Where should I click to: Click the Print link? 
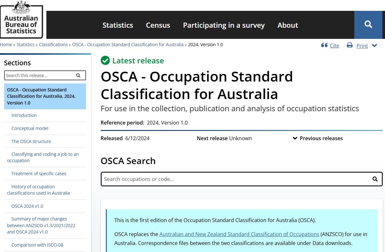[x=362, y=46]
